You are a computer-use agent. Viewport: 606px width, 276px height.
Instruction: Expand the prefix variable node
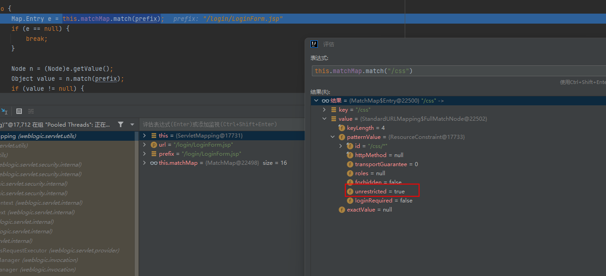tap(144, 154)
